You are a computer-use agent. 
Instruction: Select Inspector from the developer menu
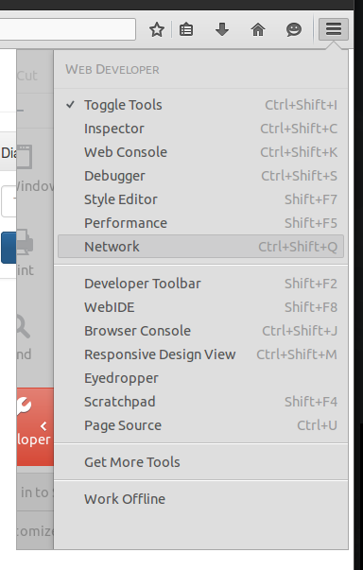coord(200,129)
